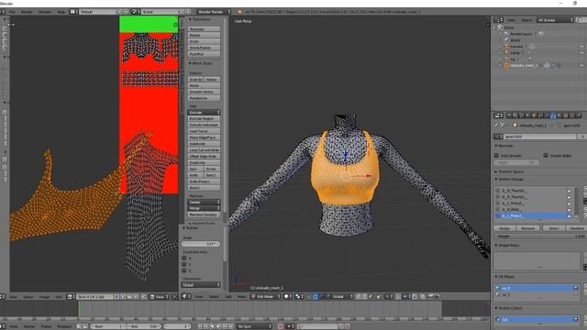Click the Camera object icon in outliner
Image resolution: width=587 pixels, height=330 pixels.
tap(506, 47)
